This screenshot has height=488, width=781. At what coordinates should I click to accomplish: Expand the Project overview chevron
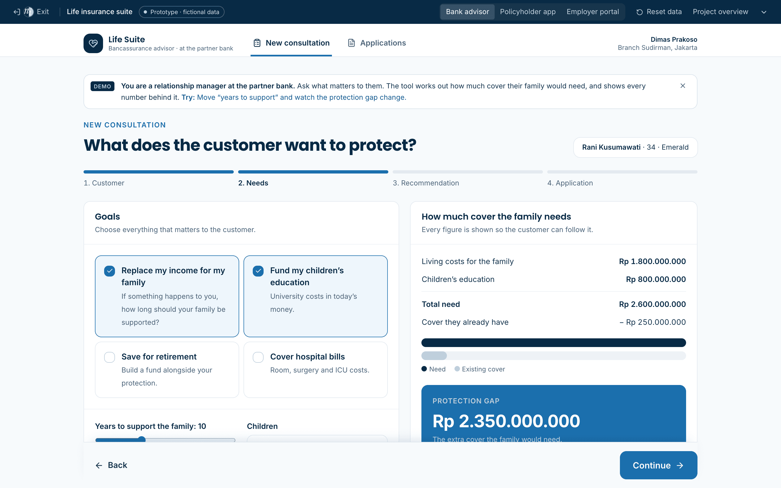(764, 12)
